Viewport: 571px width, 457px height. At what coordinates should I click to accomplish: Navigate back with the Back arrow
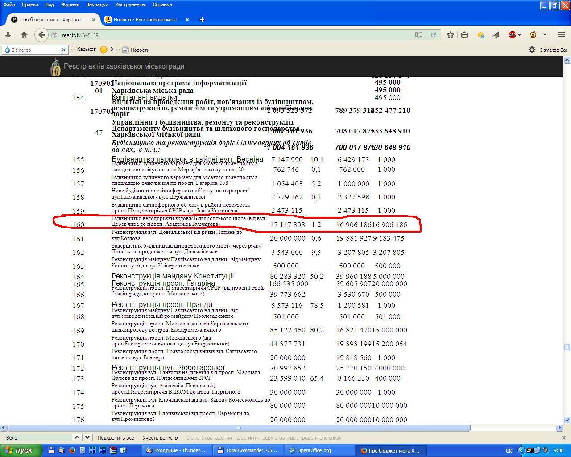tap(41, 35)
